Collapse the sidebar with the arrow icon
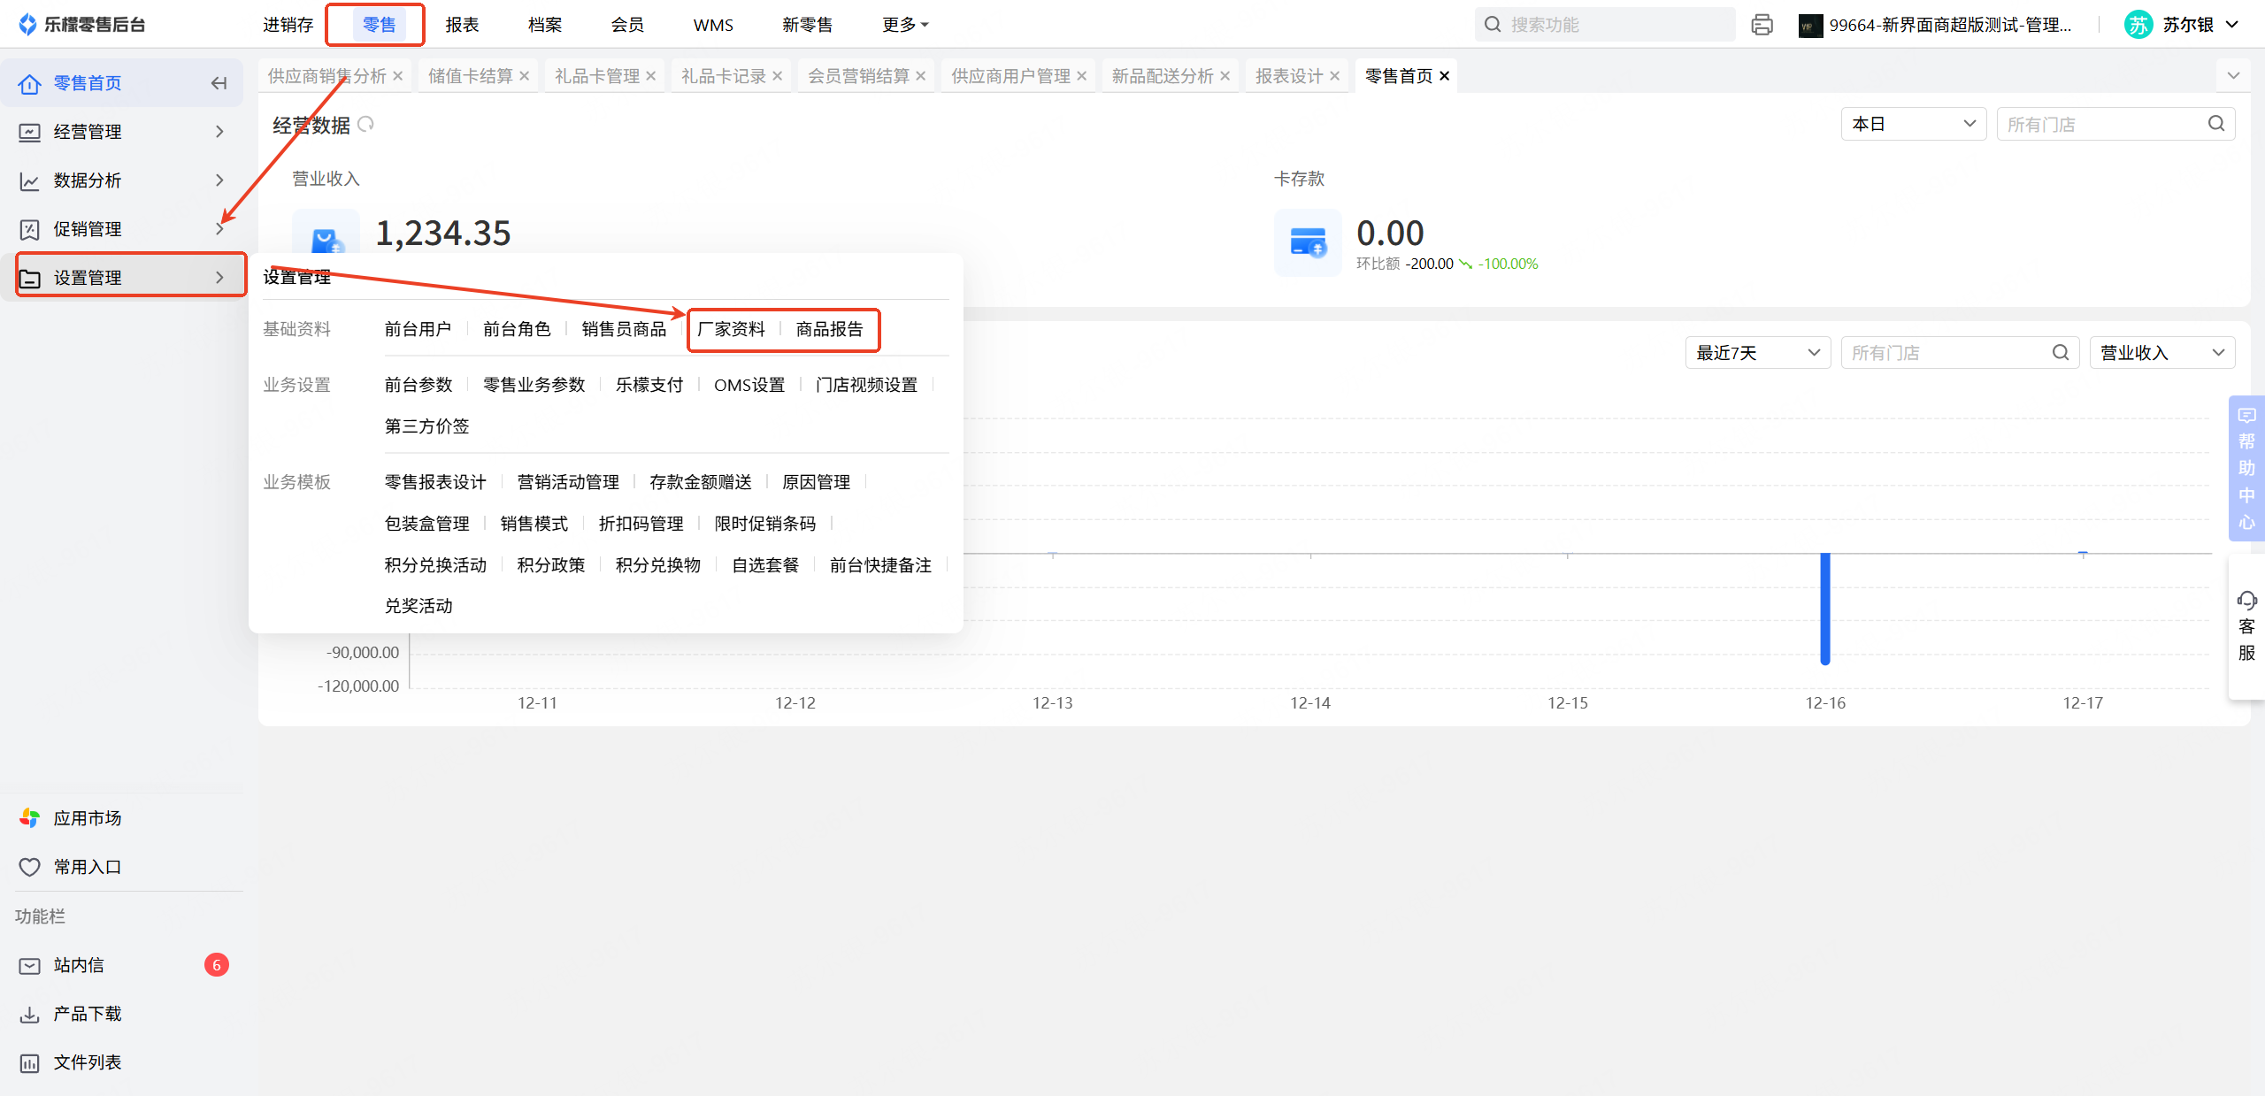 219,83
